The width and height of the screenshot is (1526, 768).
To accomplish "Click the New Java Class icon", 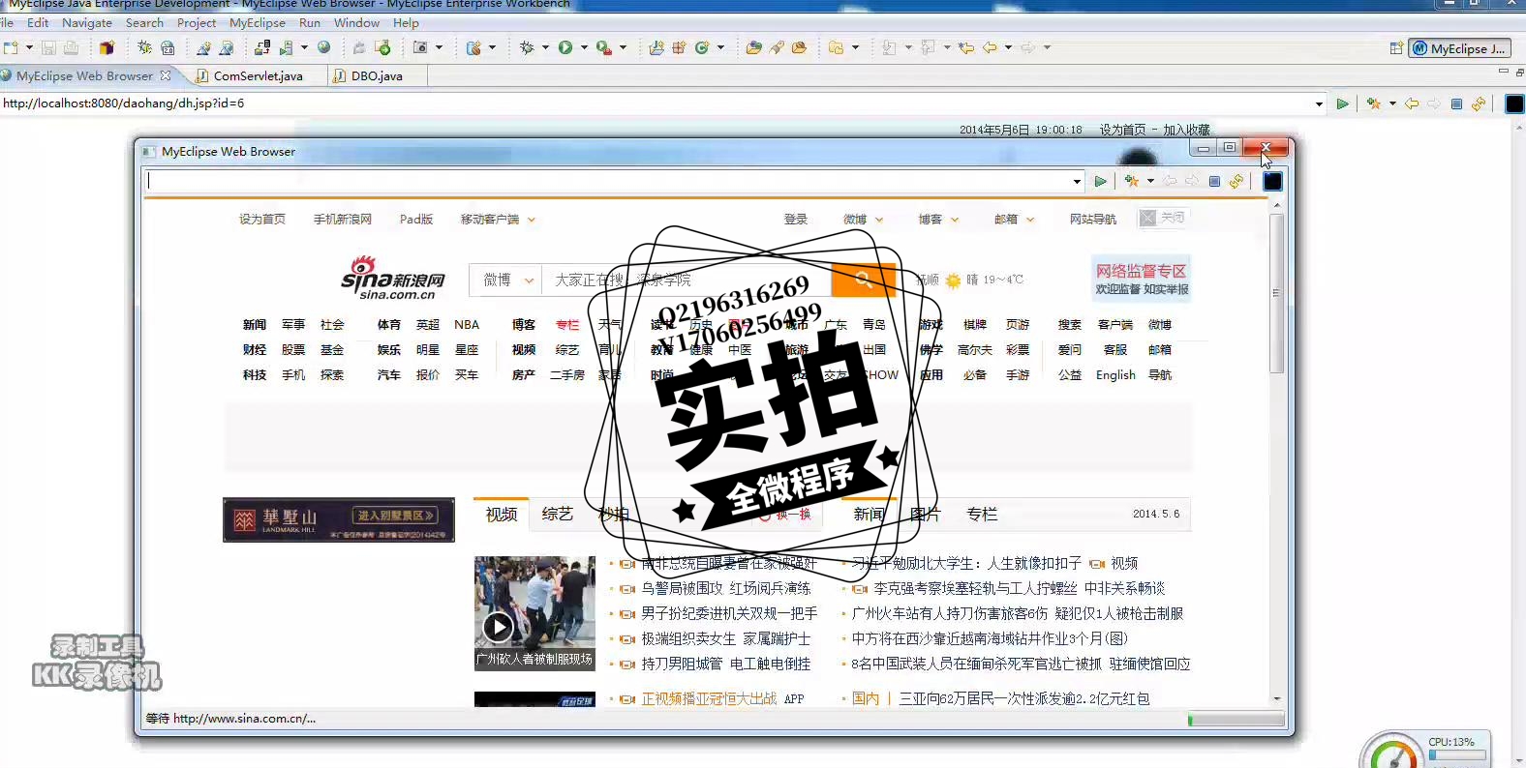I will (x=703, y=47).
